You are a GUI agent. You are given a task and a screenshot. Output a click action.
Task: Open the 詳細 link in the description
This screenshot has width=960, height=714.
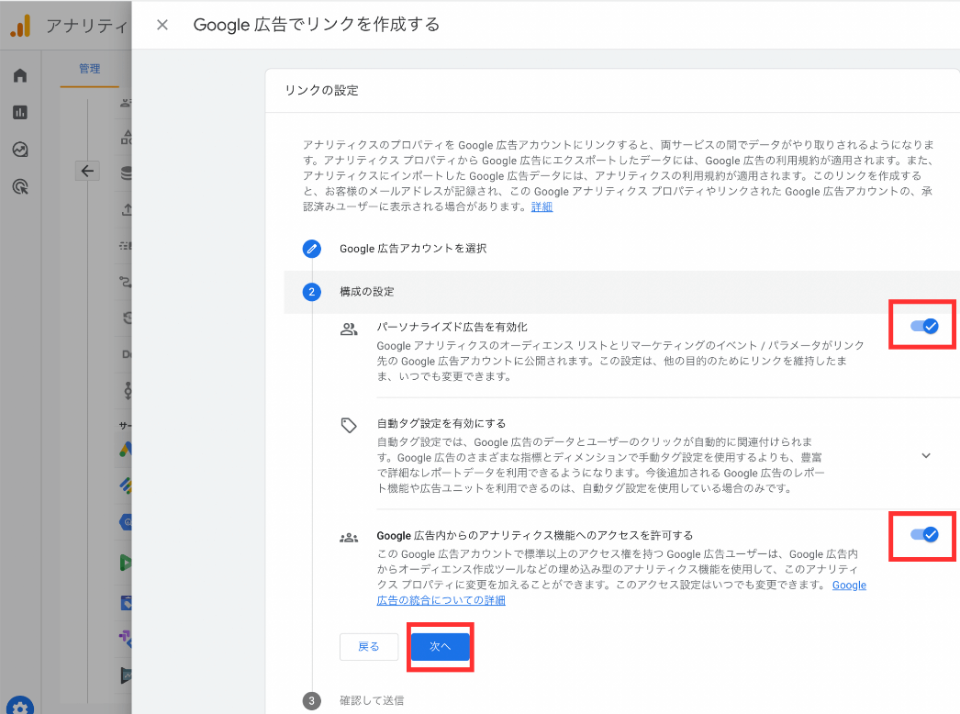[541, 207]
